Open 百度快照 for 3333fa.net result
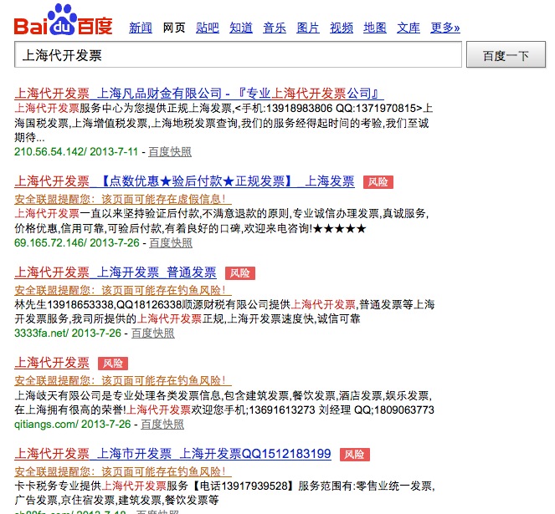The height and width of the screenshot is (514, 555). coord(153,333)
